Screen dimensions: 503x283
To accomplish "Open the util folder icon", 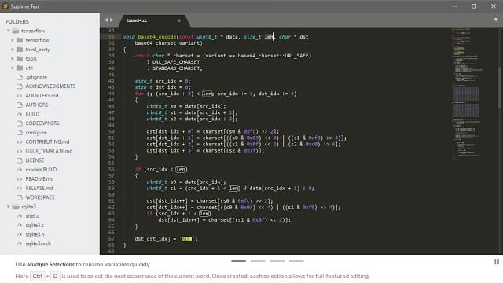I will 20,68.
